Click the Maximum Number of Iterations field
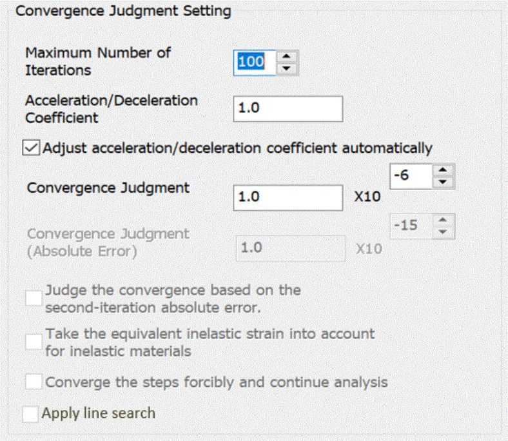The height and width of the screenshot is (441, 508). coord(253,62)
